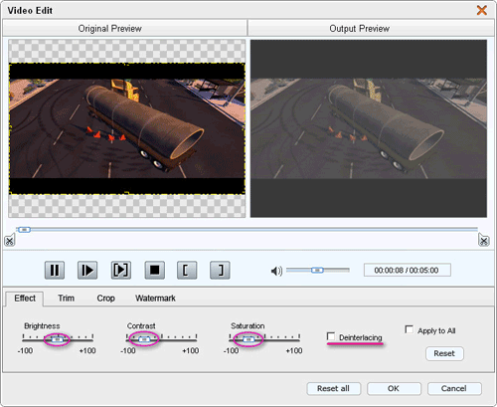Image resolution: width=497 pixels, height=407 pixels.
Task: Click the playback position handle on seek bar
Action: (24, 230)
